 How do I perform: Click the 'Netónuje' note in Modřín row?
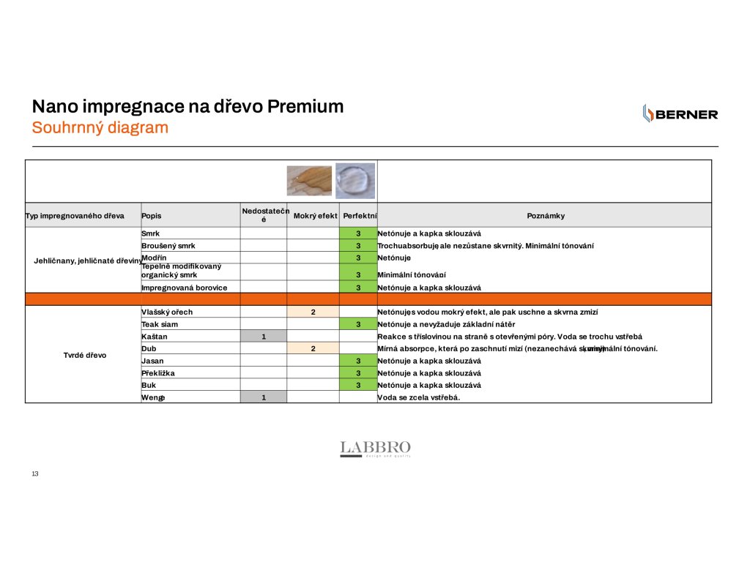coord(393,258)
